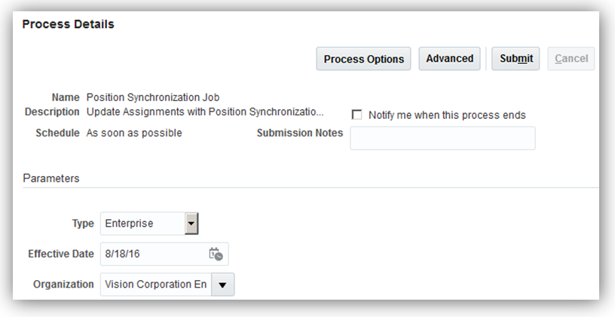Click the Parameters section header
Screen dimensions: 615x317
[51, 178]
